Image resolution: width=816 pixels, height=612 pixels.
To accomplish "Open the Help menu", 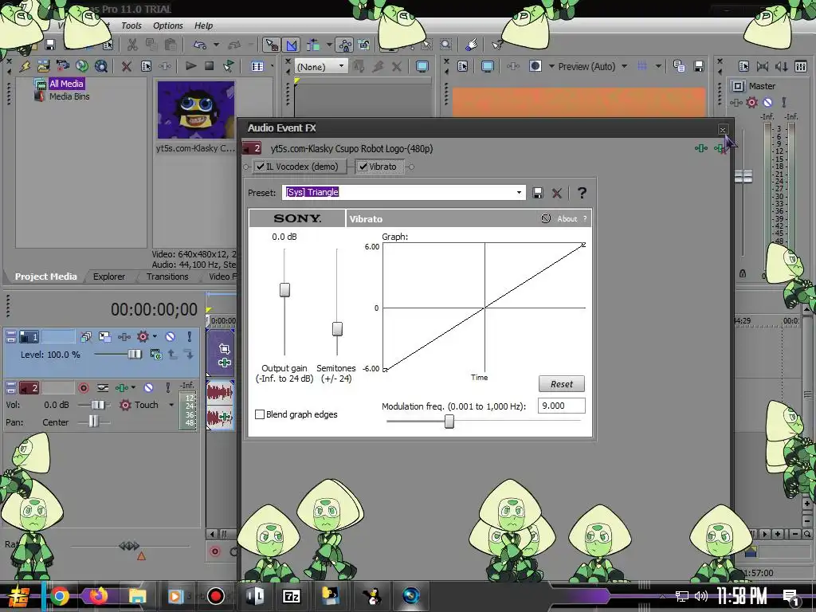I will click(x=203, y=25).
